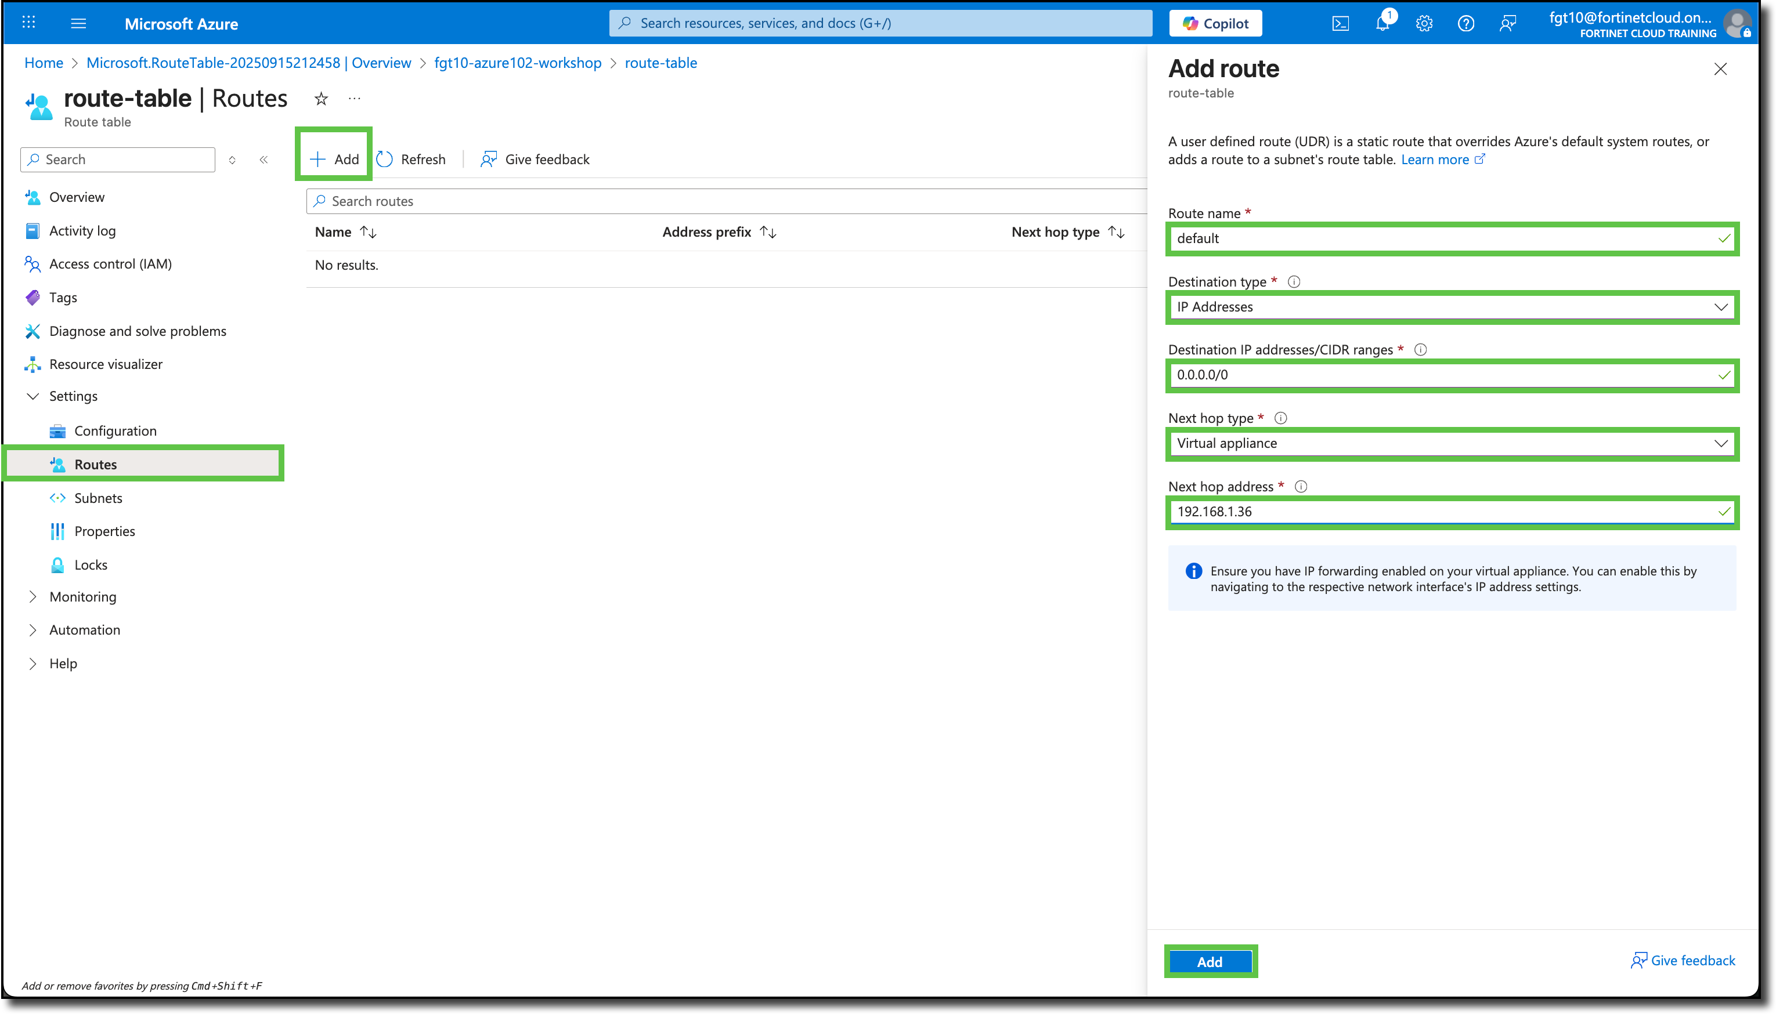Click the Next hop address info tooltip
Viewport: 1776px width, 1014px height.
[x=1301, y=486]
